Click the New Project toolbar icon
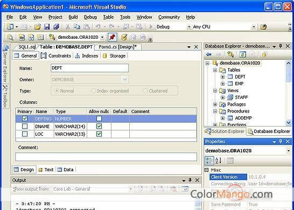The width and height of the screenshot is (294, 210). [10, 27]
